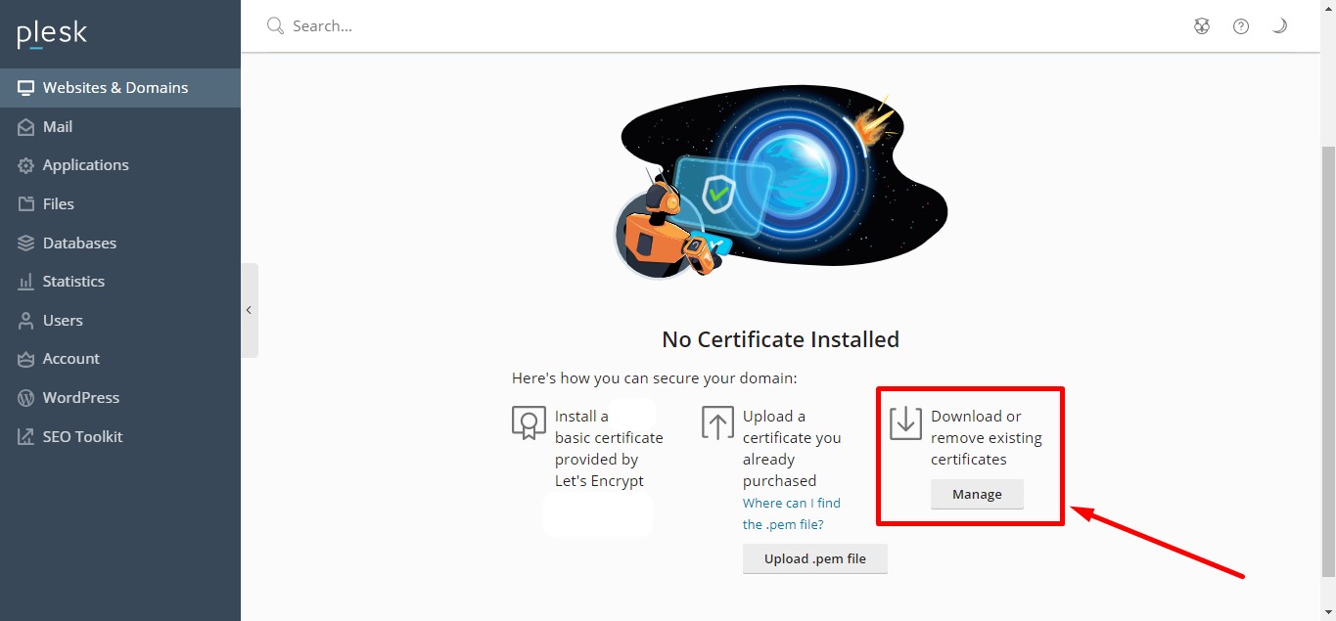Click the 'No Certificate Installed' heading
Image resolution: width=1336 pixels, height=621 pixels.
click(780, 339)
